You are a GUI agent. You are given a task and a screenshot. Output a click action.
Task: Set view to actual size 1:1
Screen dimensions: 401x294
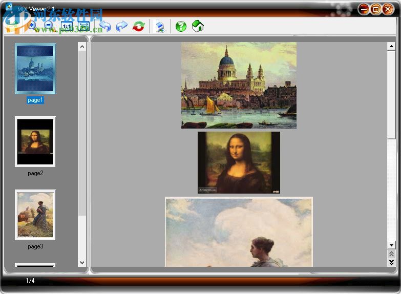(67, 26)
